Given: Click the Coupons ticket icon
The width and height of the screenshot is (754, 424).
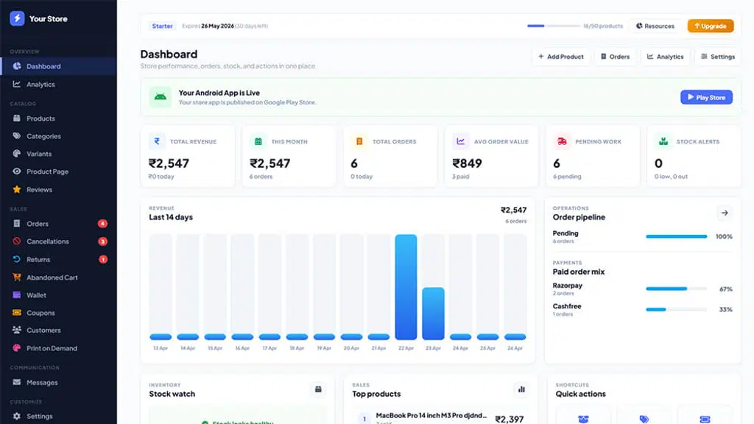Looking at the screenshot, I should click(17, 312).
